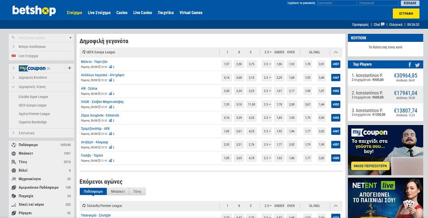The image size is (428, 218).
Task: Select home odds 1,29 for ΠΑΟΚ
Action: point(226,105)
